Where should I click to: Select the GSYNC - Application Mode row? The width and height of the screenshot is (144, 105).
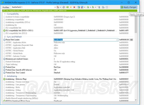[68, 42]
